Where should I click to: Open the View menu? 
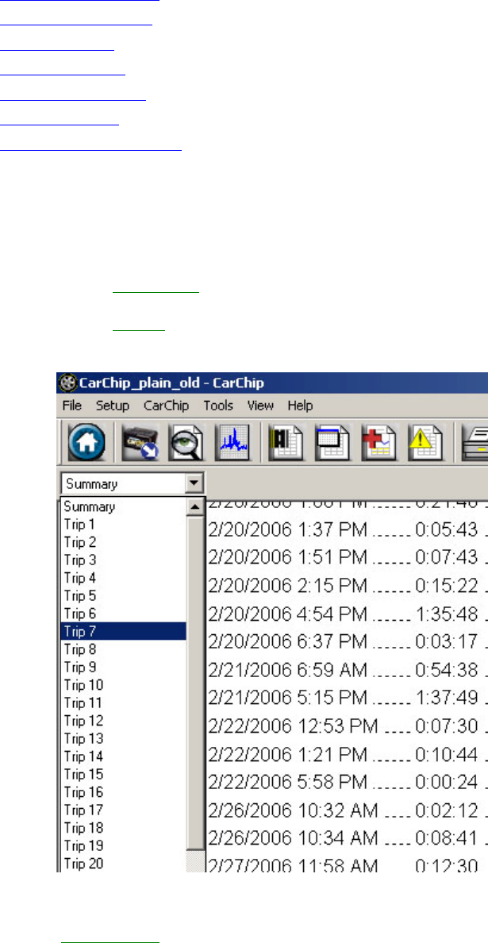[x=260, y=406]
